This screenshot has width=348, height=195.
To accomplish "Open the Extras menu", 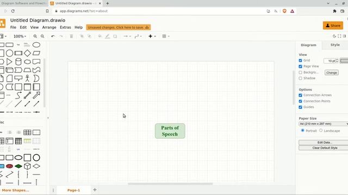I will click(65, 28).
